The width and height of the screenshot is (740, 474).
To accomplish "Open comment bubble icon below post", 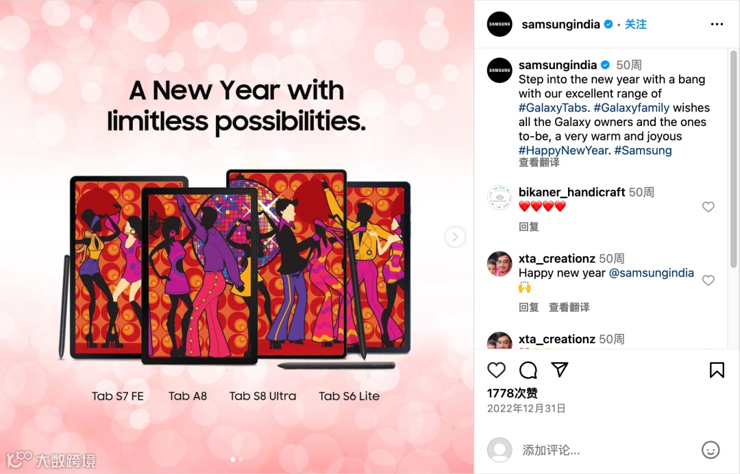I will [x=528, y=371].
